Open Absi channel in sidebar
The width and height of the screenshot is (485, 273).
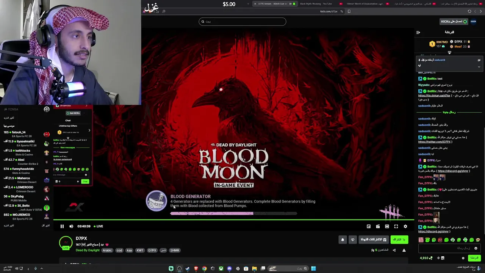tap(27, 162)
